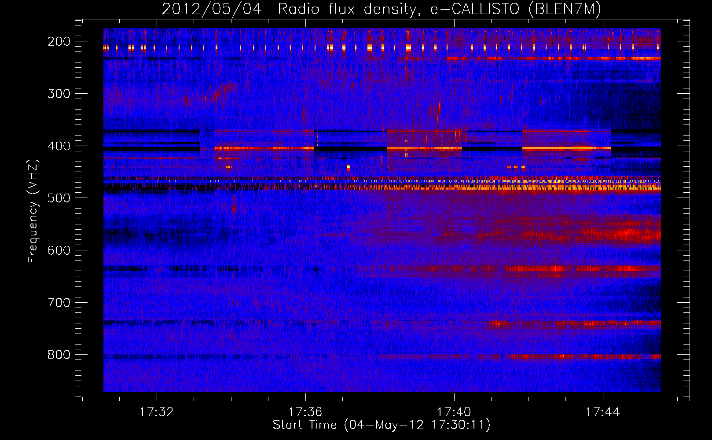Viewport: 712px width, 440px height.
Task: Click the 17:32 time tick label
Action: pyautogui.click(x=157, y=412)
